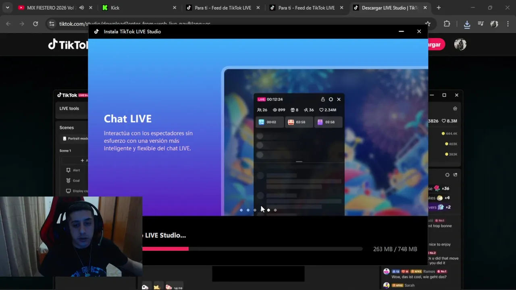This screenshot has height=290, width=516.
Task: Open the settings gear in chat preview
Action: [x=331, y=99]
